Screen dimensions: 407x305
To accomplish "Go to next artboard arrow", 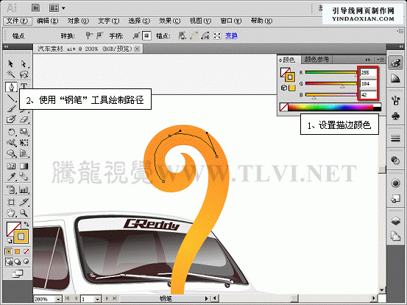I will (x=107, y=299).
